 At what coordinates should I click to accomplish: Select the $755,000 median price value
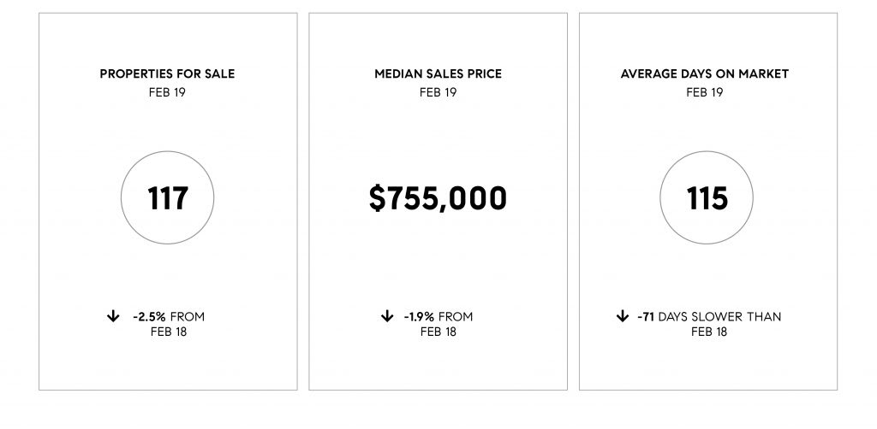438,199
